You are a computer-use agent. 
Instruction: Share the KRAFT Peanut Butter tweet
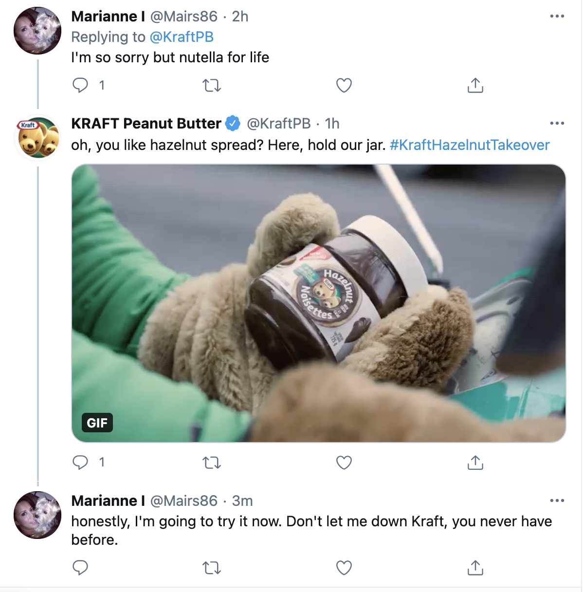[475, 462]
